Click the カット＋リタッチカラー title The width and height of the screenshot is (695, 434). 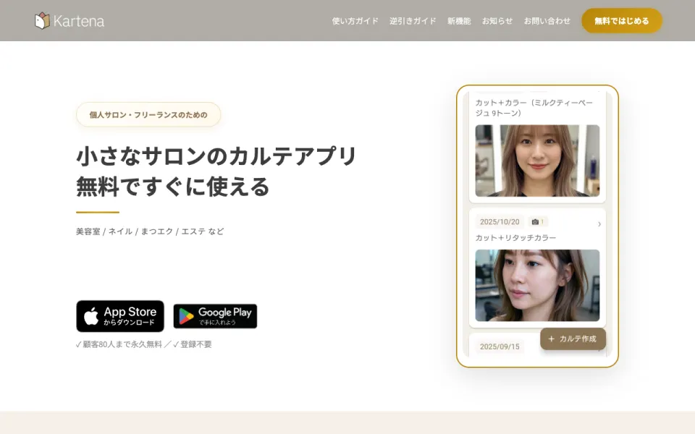tap(515, 238)
